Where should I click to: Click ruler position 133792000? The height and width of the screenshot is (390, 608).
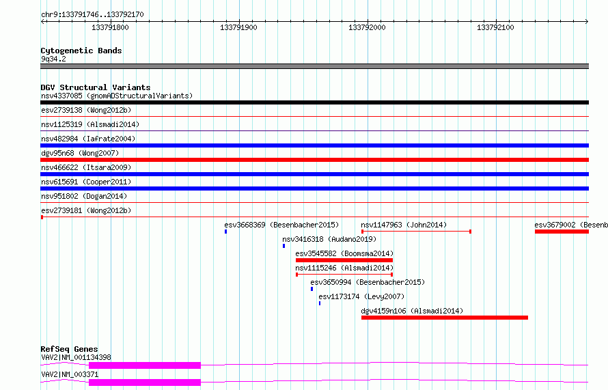367,27
